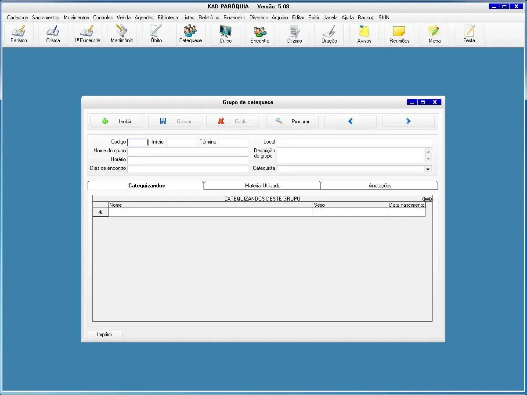Viewport: 527px width, 395px height.
Task: Click the Descrição do grupo text area
Action: [351, 155]
